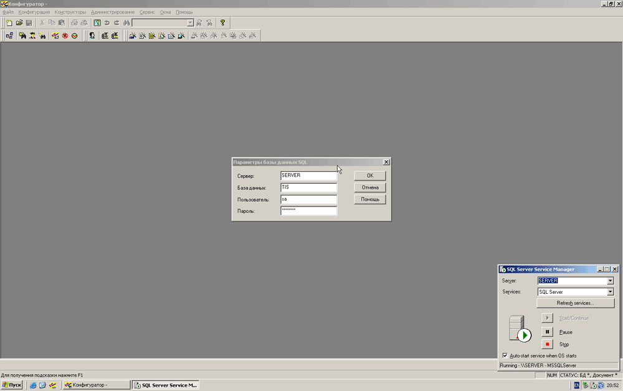
Task: Click the Пароль password field
Action: (x=308, y=211)
